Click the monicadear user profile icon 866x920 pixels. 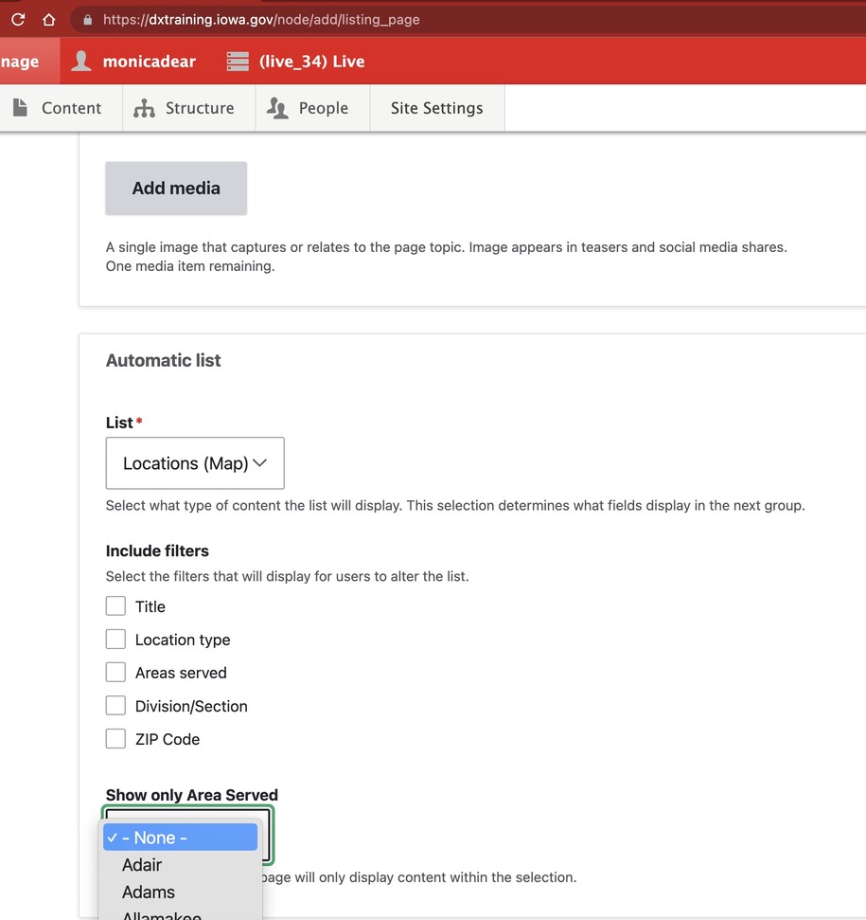(x=82, y=62)
